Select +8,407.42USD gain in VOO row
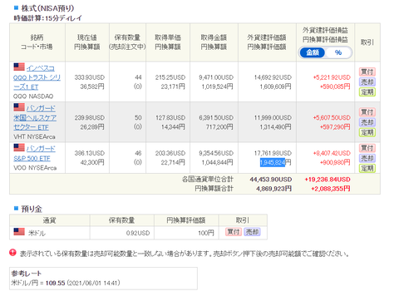 point(332,153)
